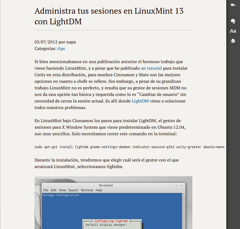This screenshot has width=240, height=229.
Task: Open the LightDM hyperlink in paragraph
Action: pyautogui.click(x=140, y=101)
